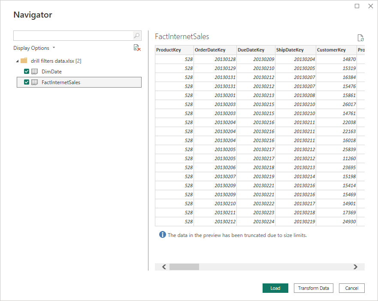This screenshot has height=301, width=378.
Task: Click ShipDateKey cell 20130219
Action: pyautogui.click(x=296, y=222)
